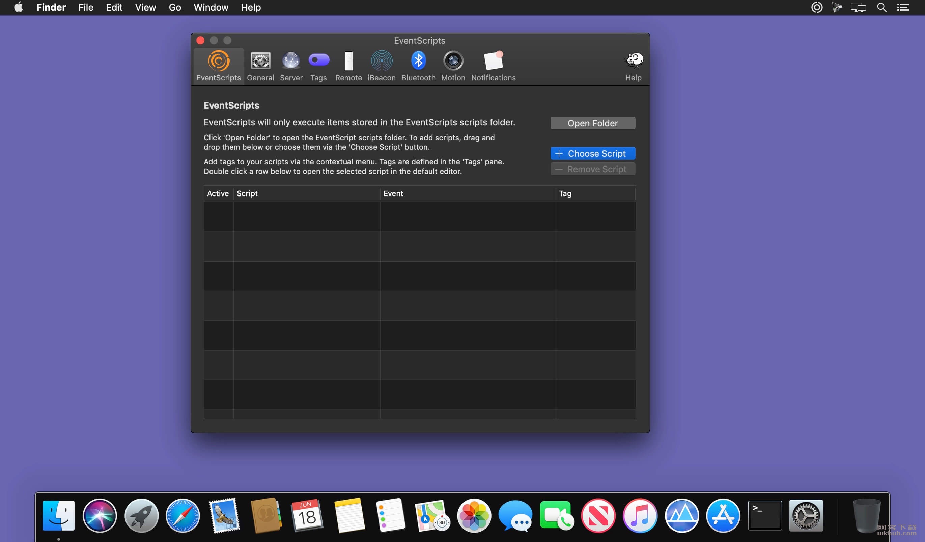Viewport: 925px width, 542px height.
Task: Click the Choose Script button
Action: [592, 153]
